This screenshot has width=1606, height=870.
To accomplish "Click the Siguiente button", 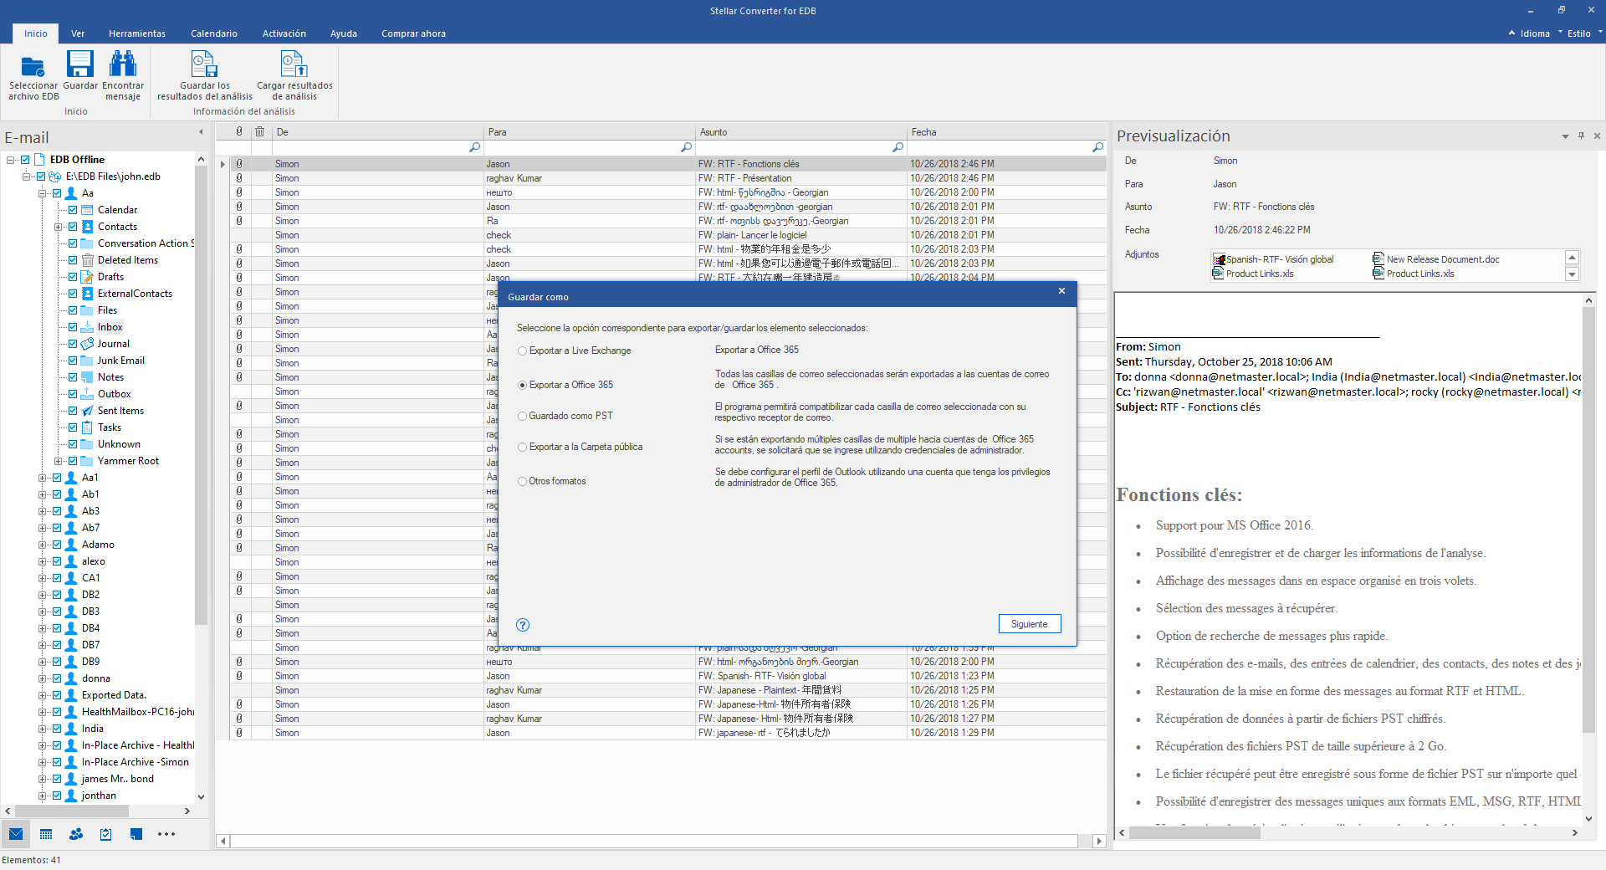I will 1030,624.
